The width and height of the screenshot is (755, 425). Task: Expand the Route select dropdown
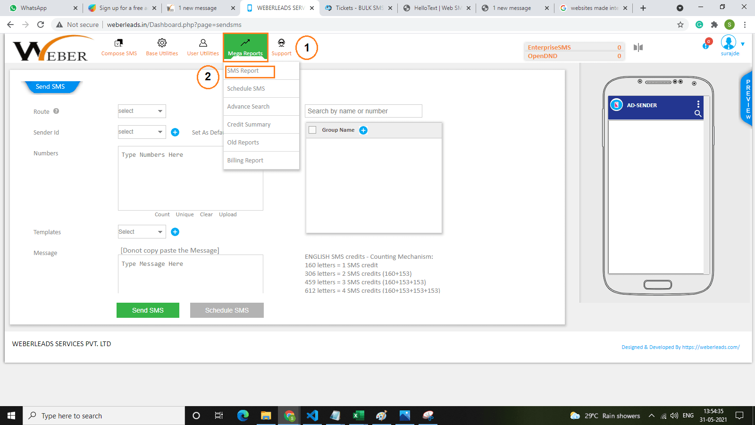click(142, 111)
